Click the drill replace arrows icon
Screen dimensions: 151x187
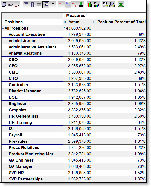coord(74,5)
